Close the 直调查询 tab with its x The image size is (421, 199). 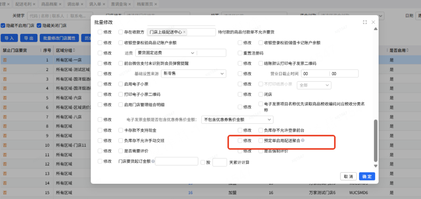(130, 4)
